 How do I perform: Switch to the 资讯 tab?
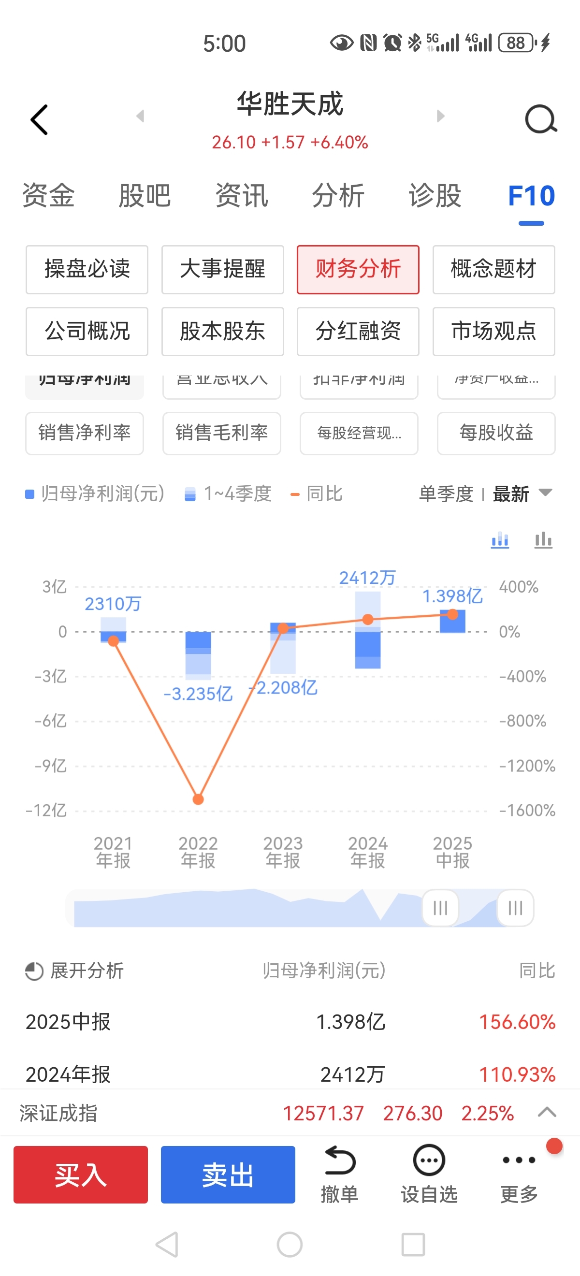[x=242, y=195]
